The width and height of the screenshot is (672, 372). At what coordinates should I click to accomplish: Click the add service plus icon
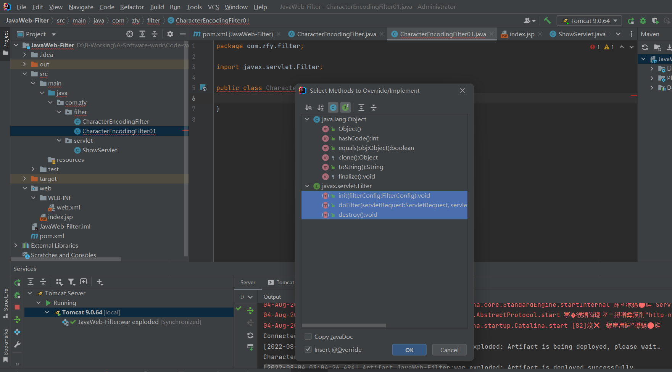(100, 282)
